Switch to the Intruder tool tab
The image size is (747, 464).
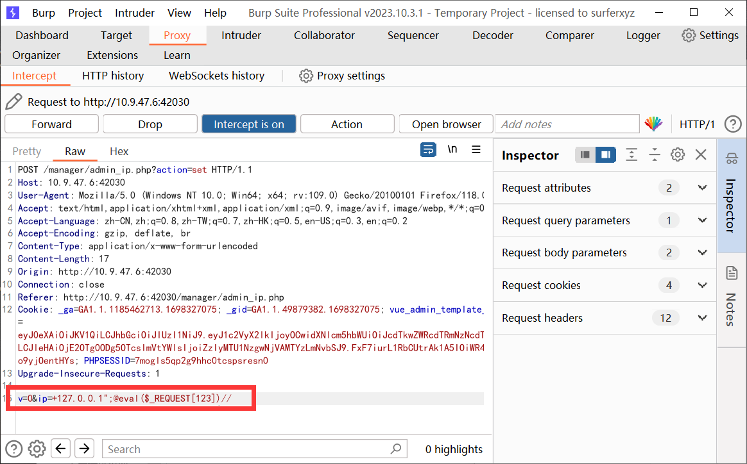241,35
